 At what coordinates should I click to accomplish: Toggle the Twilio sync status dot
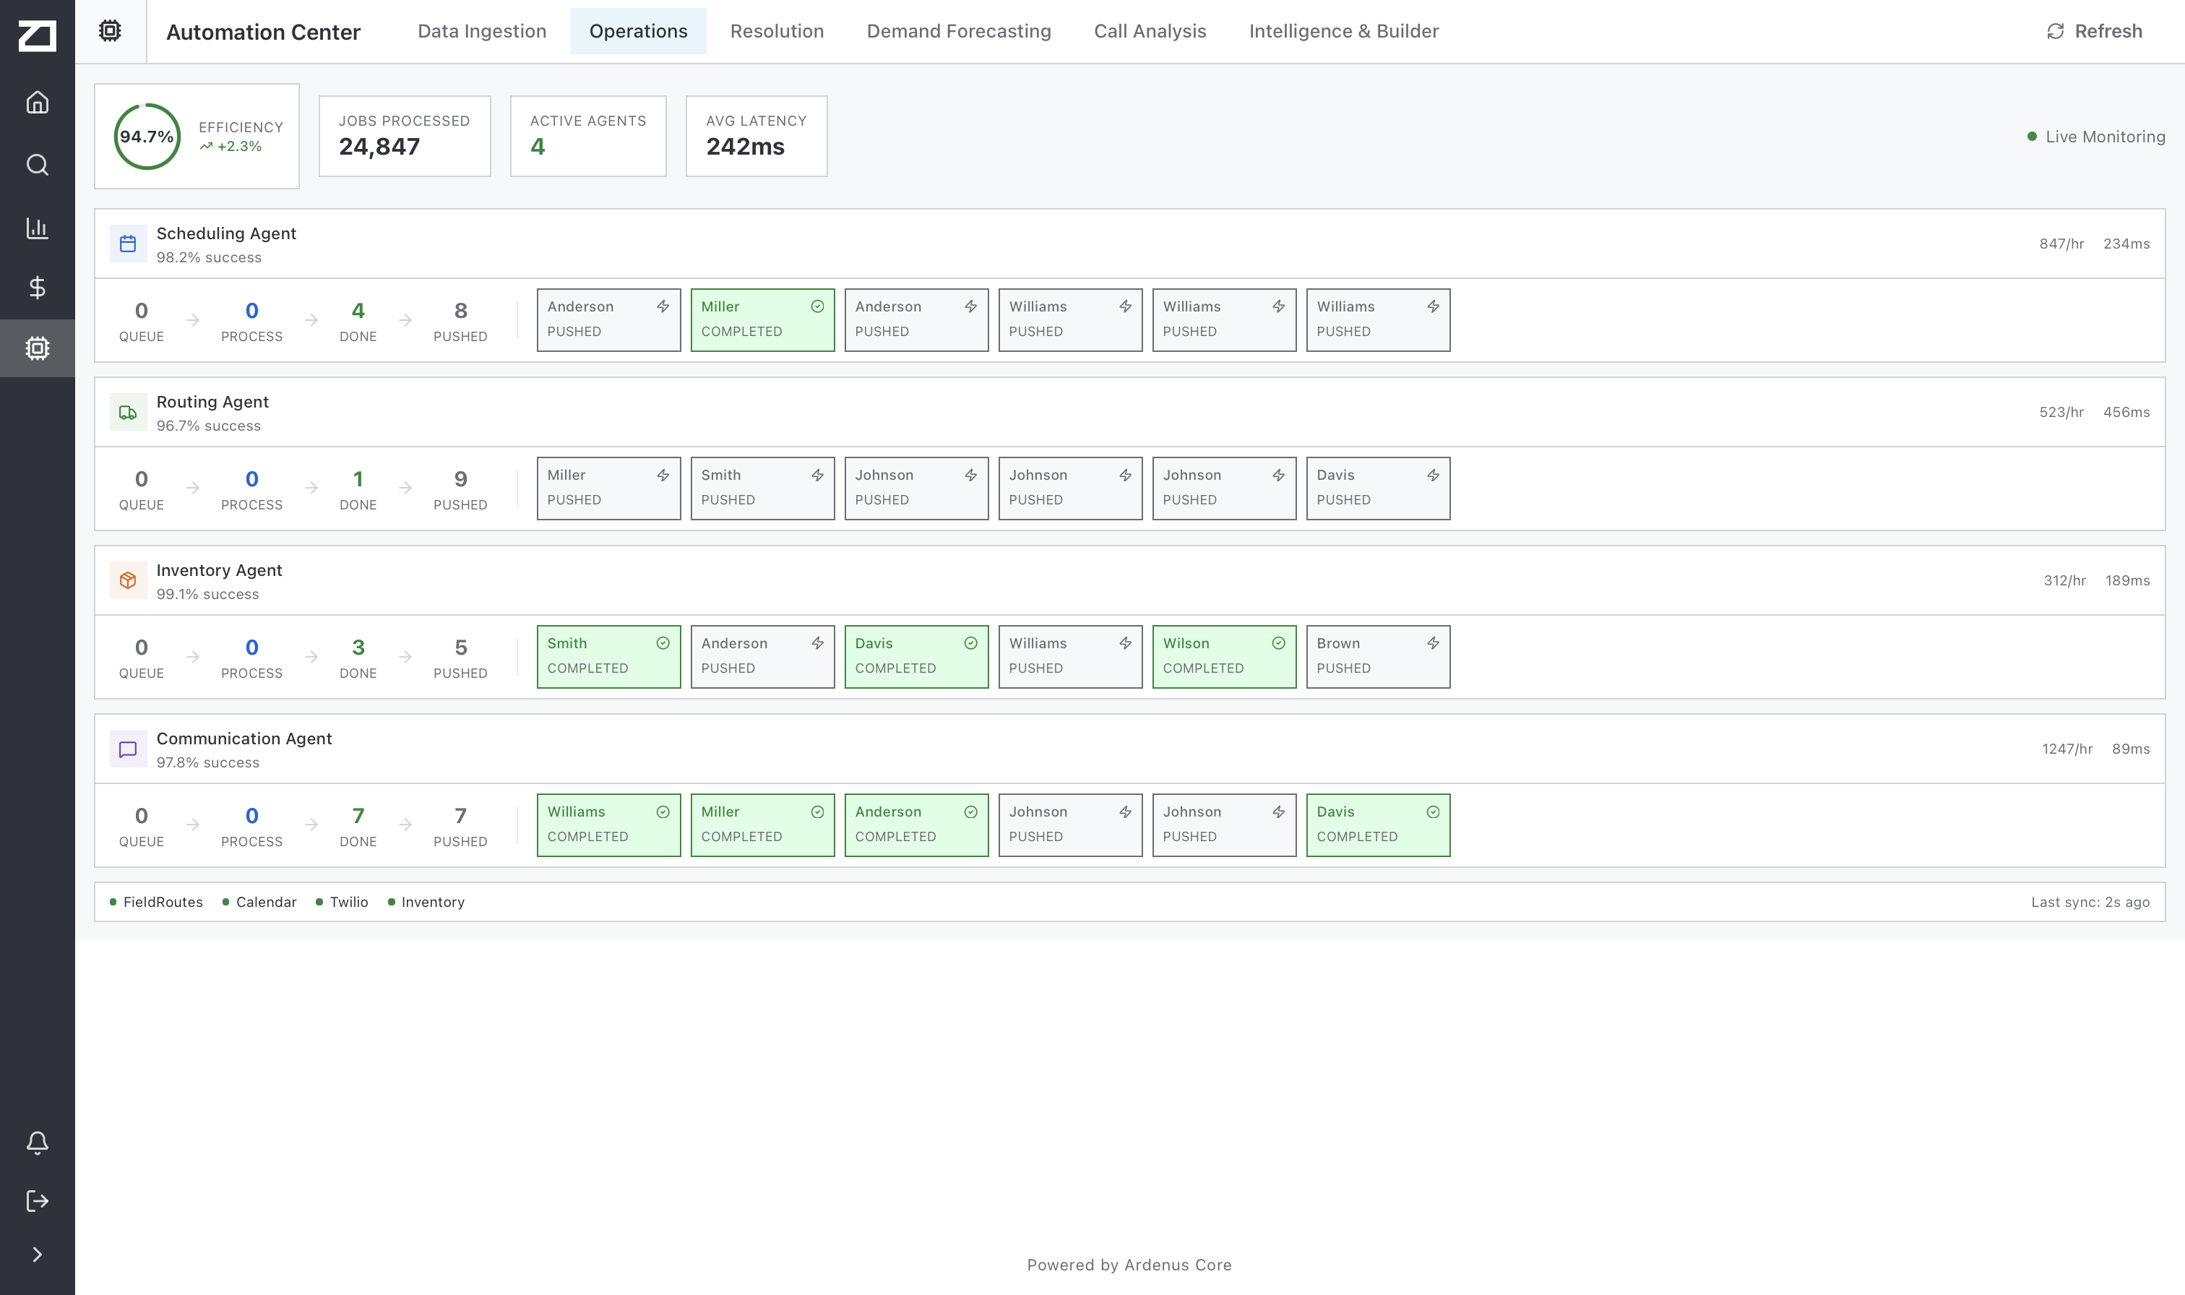[x=319, y=901]
